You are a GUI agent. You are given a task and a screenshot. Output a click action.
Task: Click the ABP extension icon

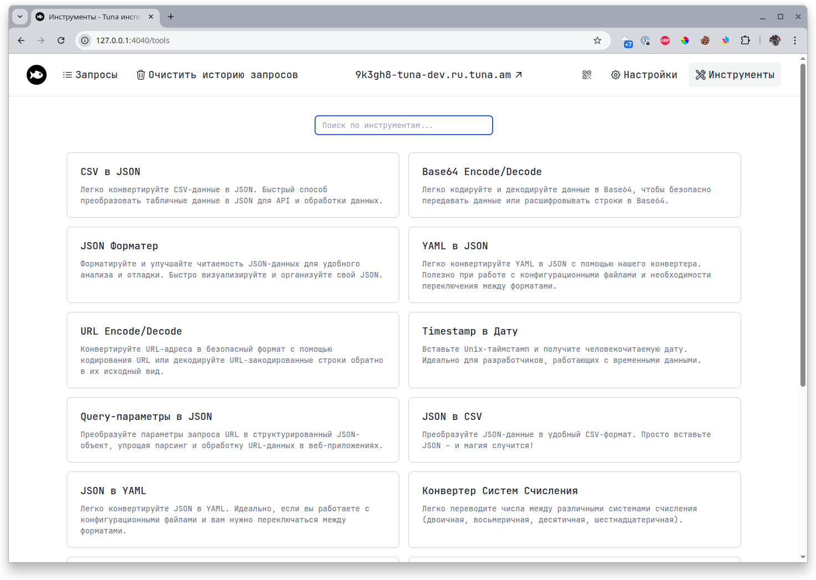(x=665, y=40)
